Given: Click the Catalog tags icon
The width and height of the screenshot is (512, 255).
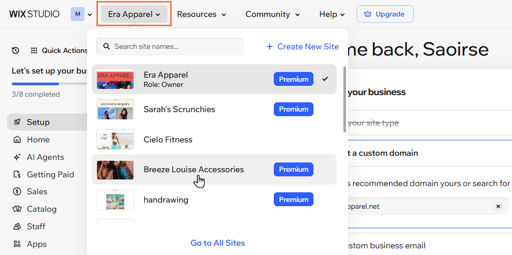Looking at the screenshot, I should pyautogui.click(x=16, y=209).
